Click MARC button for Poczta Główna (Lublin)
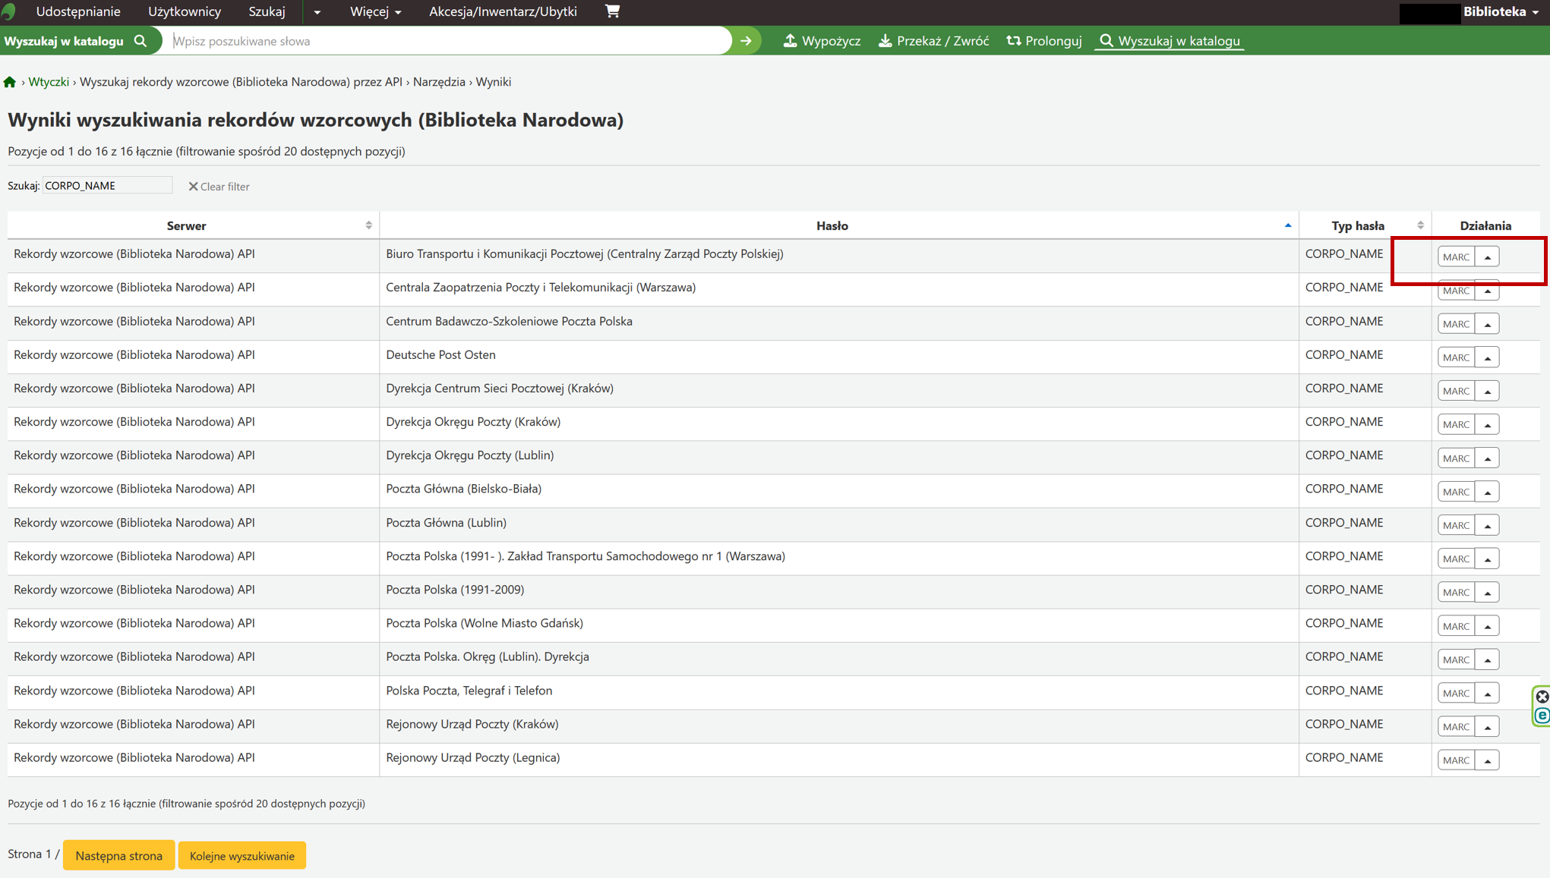The image size is (1550, 878). click(x=1455, y=525)
